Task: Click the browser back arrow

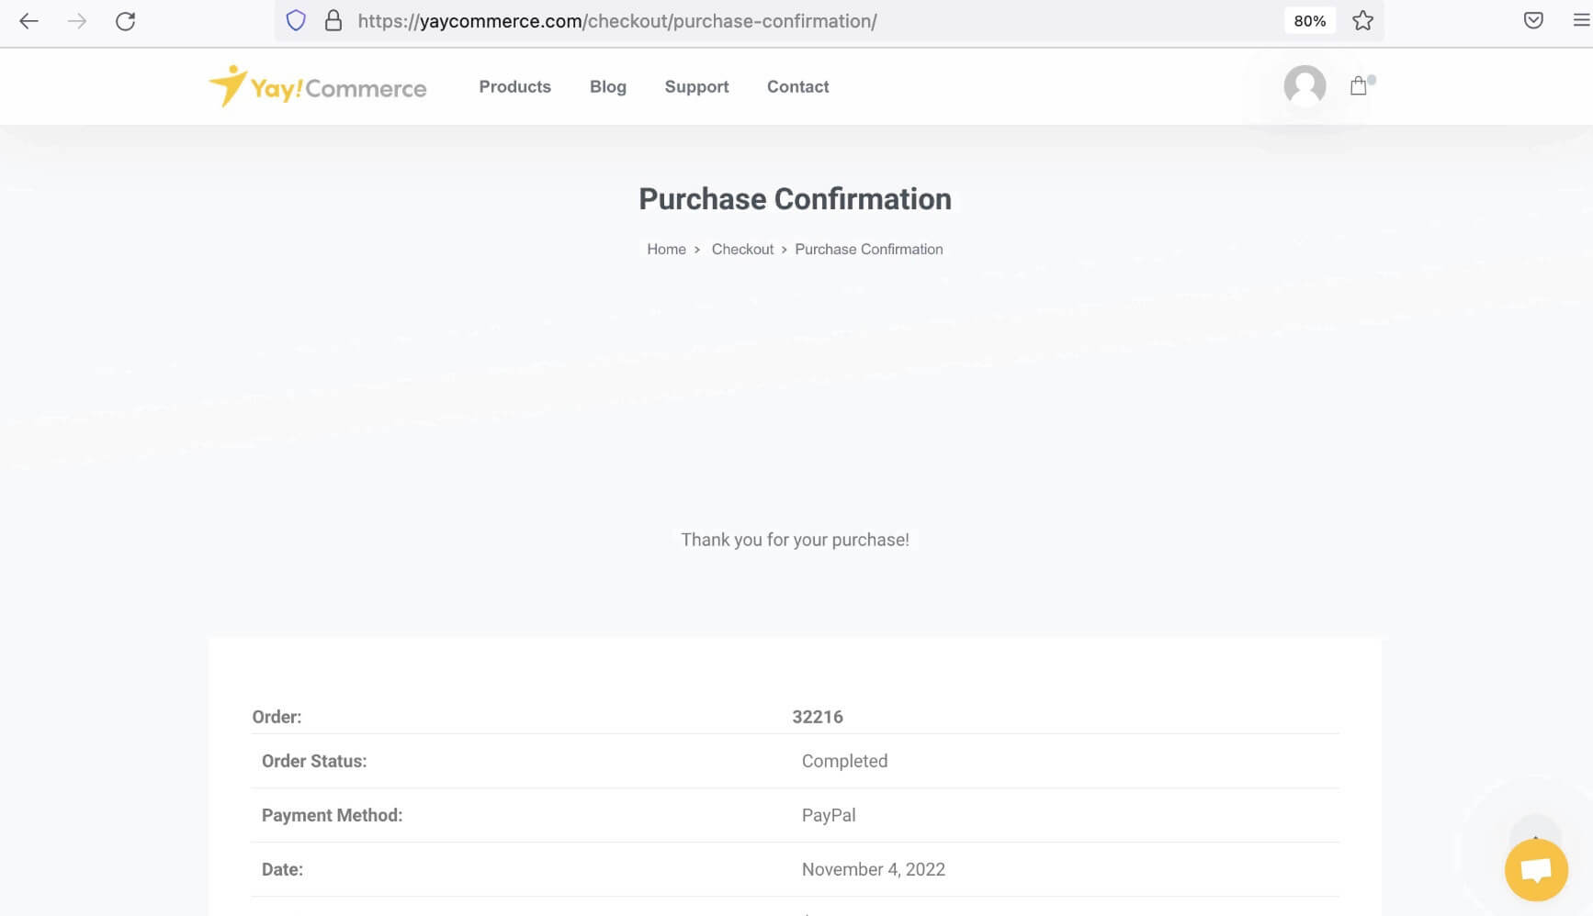Action: (28, 21)
